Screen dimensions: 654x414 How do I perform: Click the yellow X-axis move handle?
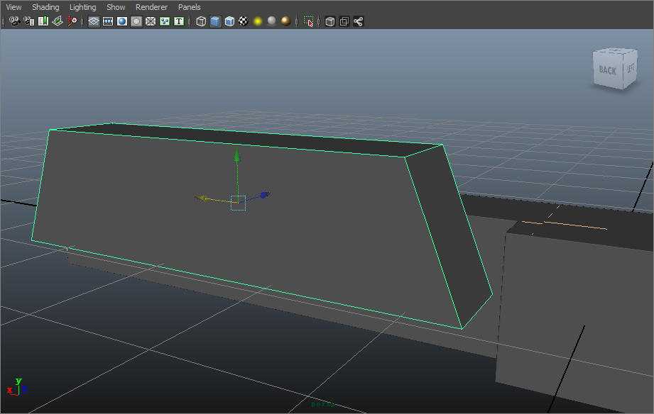(x=202, y=198)
